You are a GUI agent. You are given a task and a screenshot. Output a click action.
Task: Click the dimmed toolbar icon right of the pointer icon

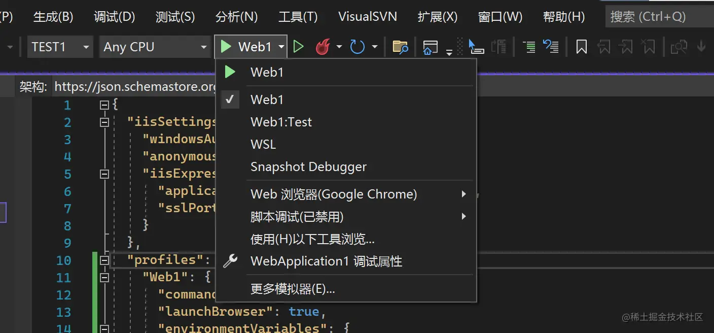click(499, 47)
